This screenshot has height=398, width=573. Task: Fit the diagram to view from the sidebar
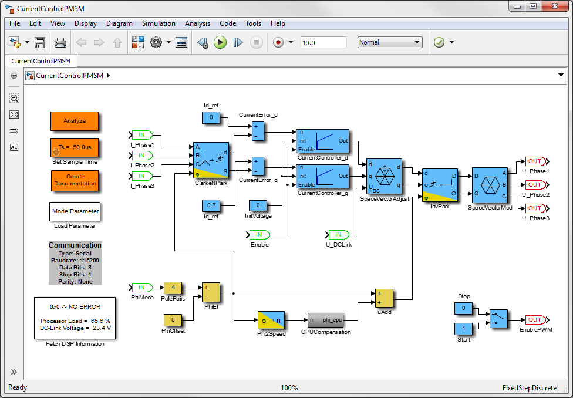[x=14, y=114]
